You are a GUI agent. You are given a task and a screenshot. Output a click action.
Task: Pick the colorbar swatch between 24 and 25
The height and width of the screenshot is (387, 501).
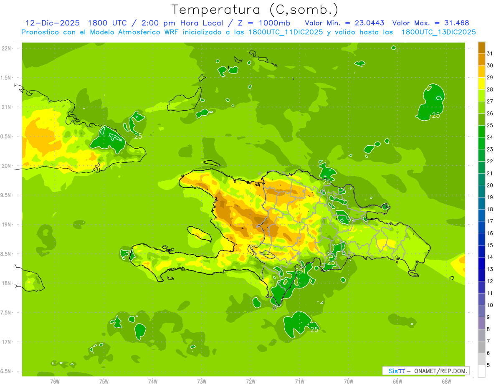481,131
